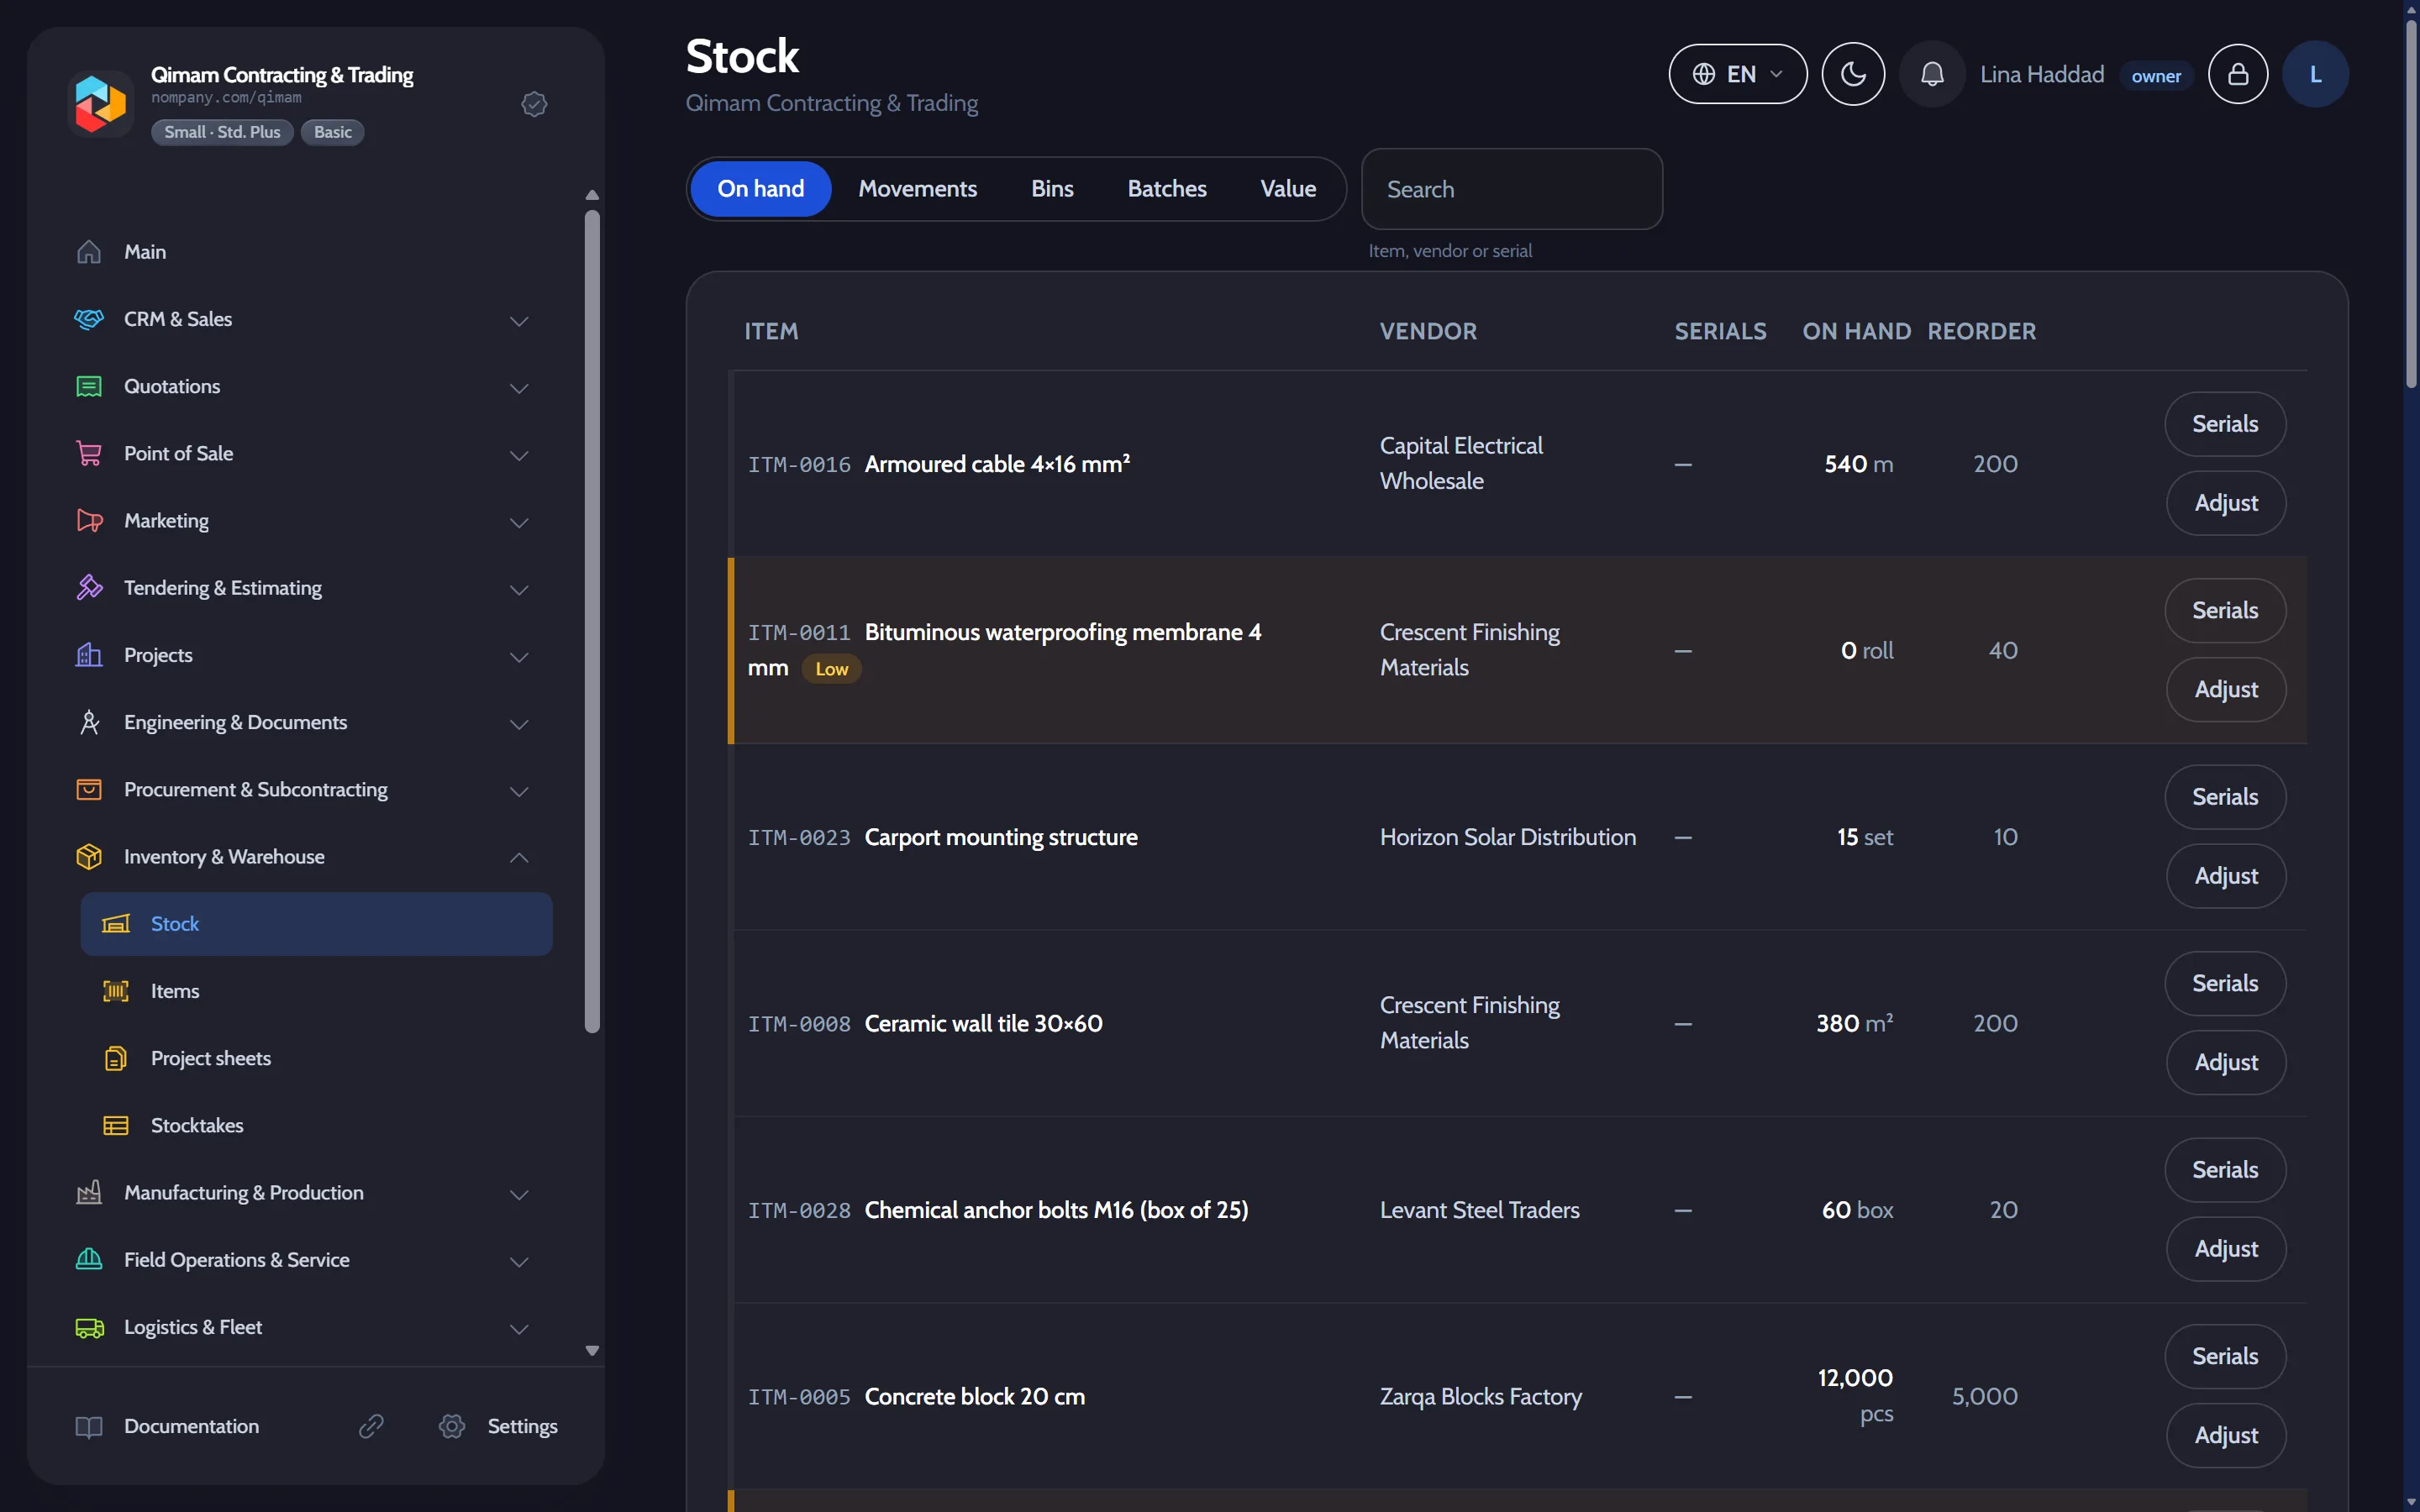This screenshot has width=2420, height=1512.
Task: Expand the CRM & Sales section
Action: tap(519, 321)
